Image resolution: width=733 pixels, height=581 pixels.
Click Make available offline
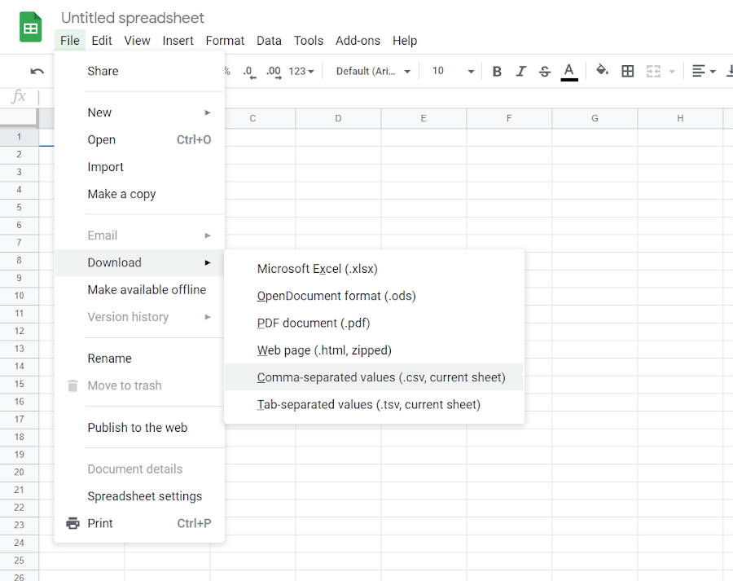click(147, 289)
